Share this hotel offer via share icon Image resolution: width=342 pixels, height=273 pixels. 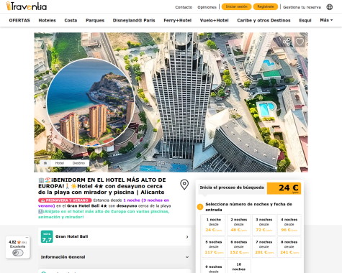click(x=287, y=42)
